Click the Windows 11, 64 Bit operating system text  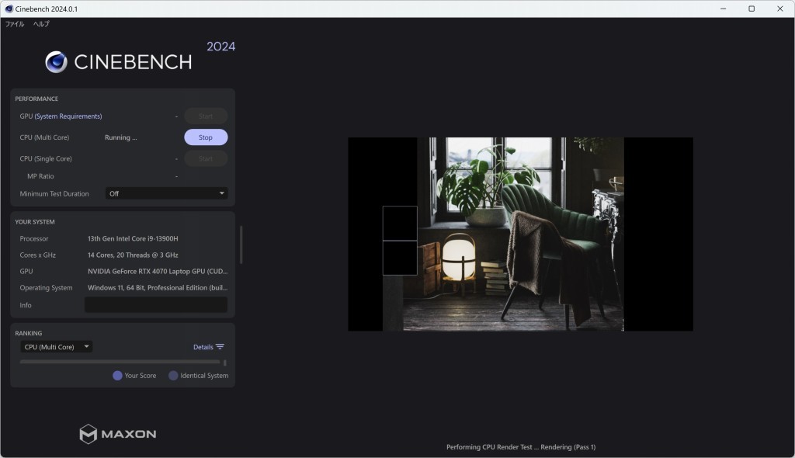157,287
